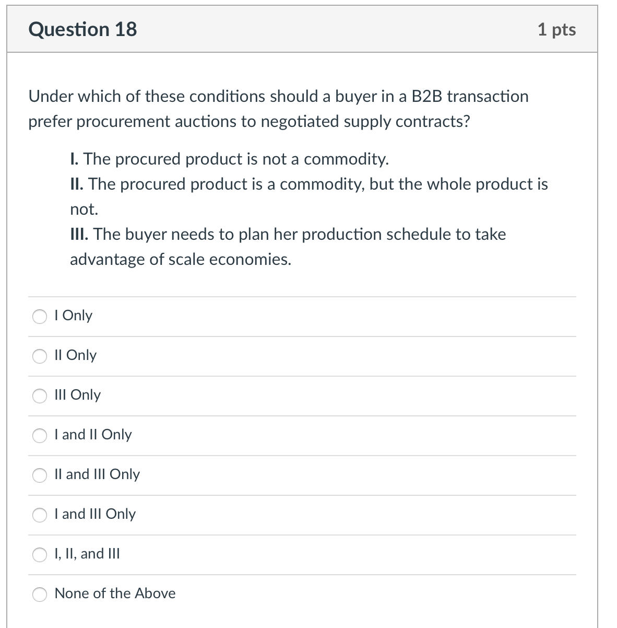This screenshot has width=617, height=628.
Task: Click the 'I Only' answer label text
Action: (x=73, y=316)
